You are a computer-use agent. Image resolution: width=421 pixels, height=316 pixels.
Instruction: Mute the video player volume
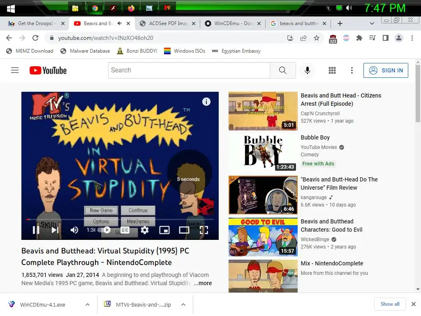pyautogui.click(x=74, y=230)
